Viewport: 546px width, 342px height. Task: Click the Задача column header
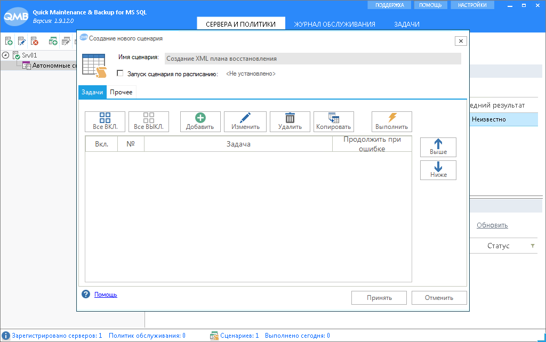(x=238, y=144)
